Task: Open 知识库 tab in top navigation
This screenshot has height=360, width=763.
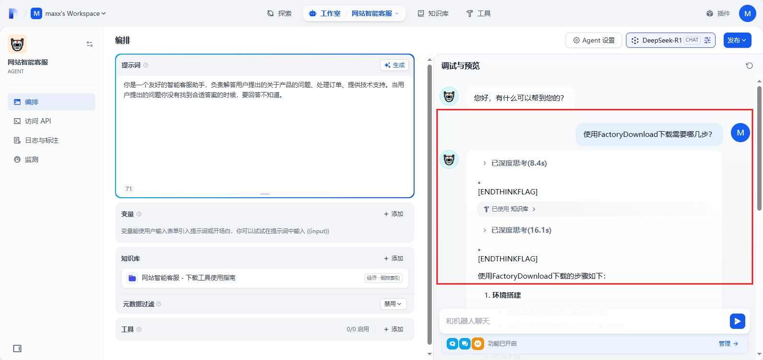Action: [433, 13]
